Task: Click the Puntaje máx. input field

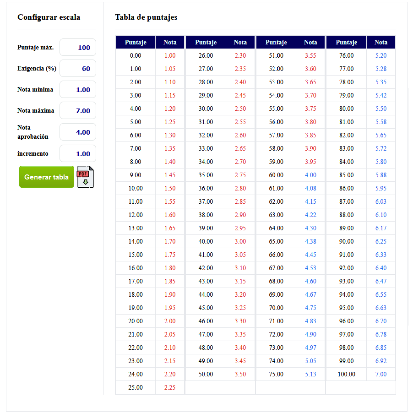Action: coord(78,48)
